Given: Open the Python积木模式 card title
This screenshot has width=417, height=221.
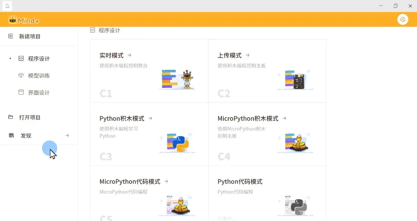Looking at the screenshot, I should pos(122,118).
